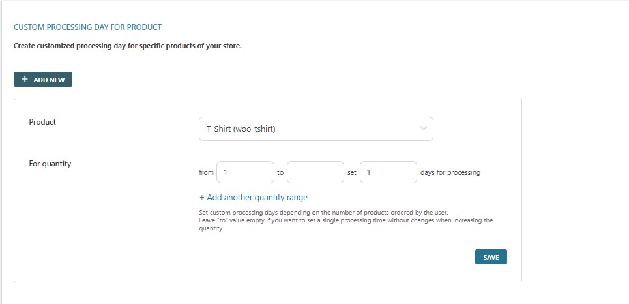629x304 pixels.
Task: Select the processing days "set" input
Action: coord(388,173)
